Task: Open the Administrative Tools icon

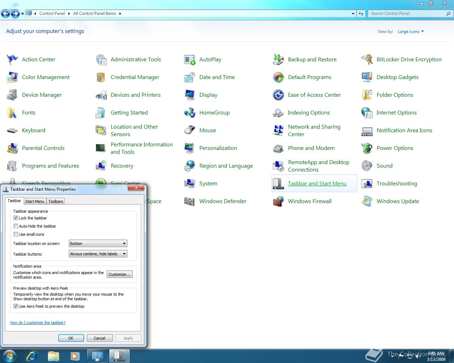Action: pyautogui.click(x=101, y=60)
